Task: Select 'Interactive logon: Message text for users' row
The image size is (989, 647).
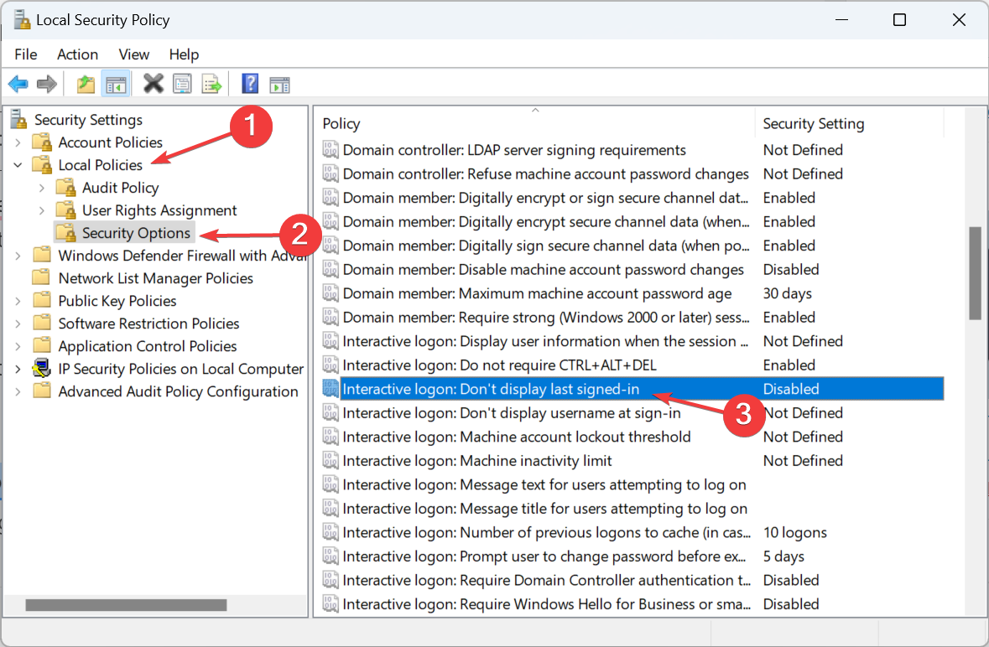Action: tap(632, 484)
